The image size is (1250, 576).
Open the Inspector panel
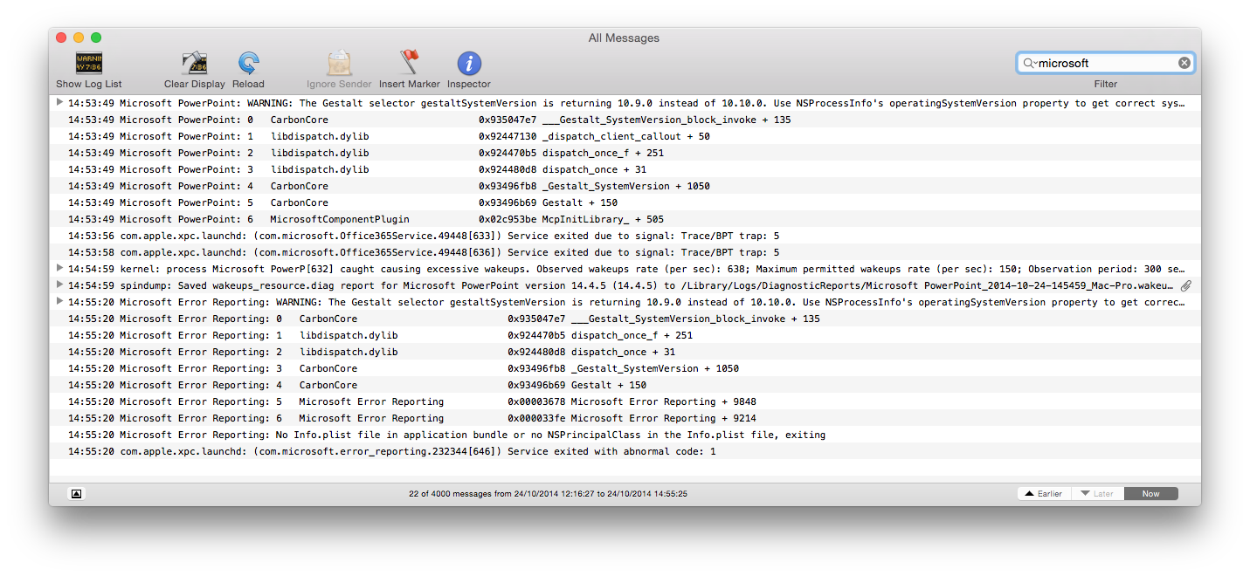pos(469,64)
